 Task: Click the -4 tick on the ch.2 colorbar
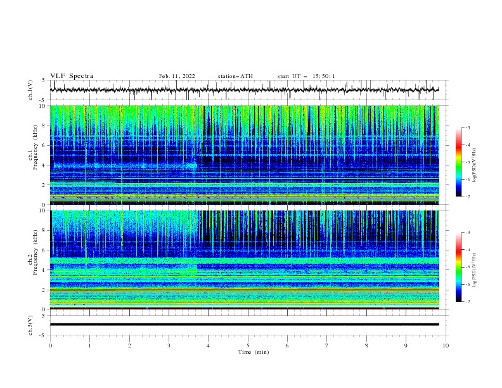tap(468, 250)
